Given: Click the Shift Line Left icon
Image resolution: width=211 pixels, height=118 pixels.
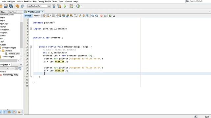Looking at the screenshot, I should (93, 16).
